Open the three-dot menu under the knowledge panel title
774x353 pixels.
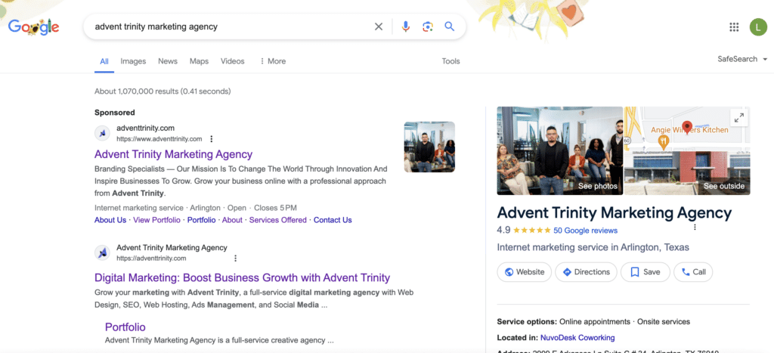(x=695, y=227)
